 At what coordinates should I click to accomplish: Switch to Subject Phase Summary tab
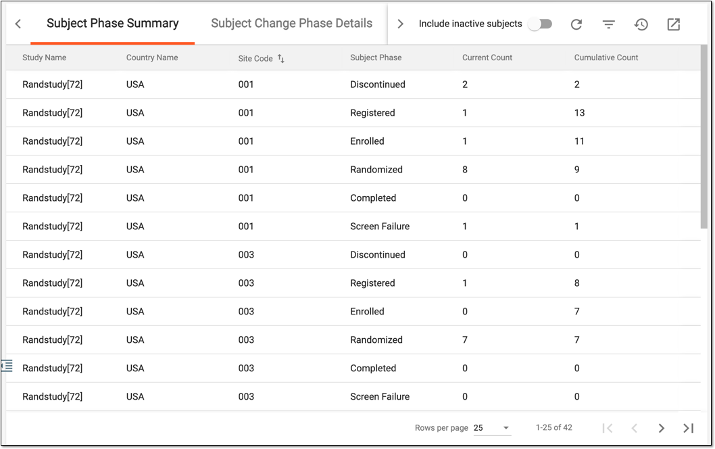tap(113, 23)
